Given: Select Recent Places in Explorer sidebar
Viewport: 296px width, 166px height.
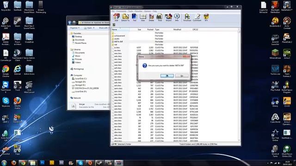Looking at the screenshot, I should (x=79, y=43).
